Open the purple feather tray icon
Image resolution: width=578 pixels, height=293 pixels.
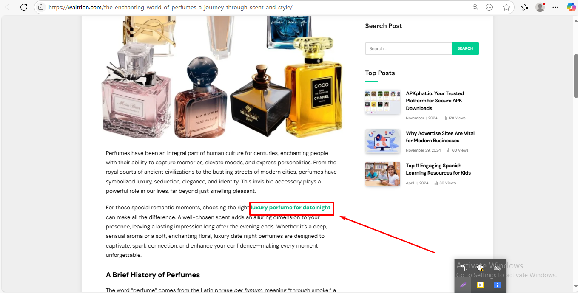pos(463,285)
